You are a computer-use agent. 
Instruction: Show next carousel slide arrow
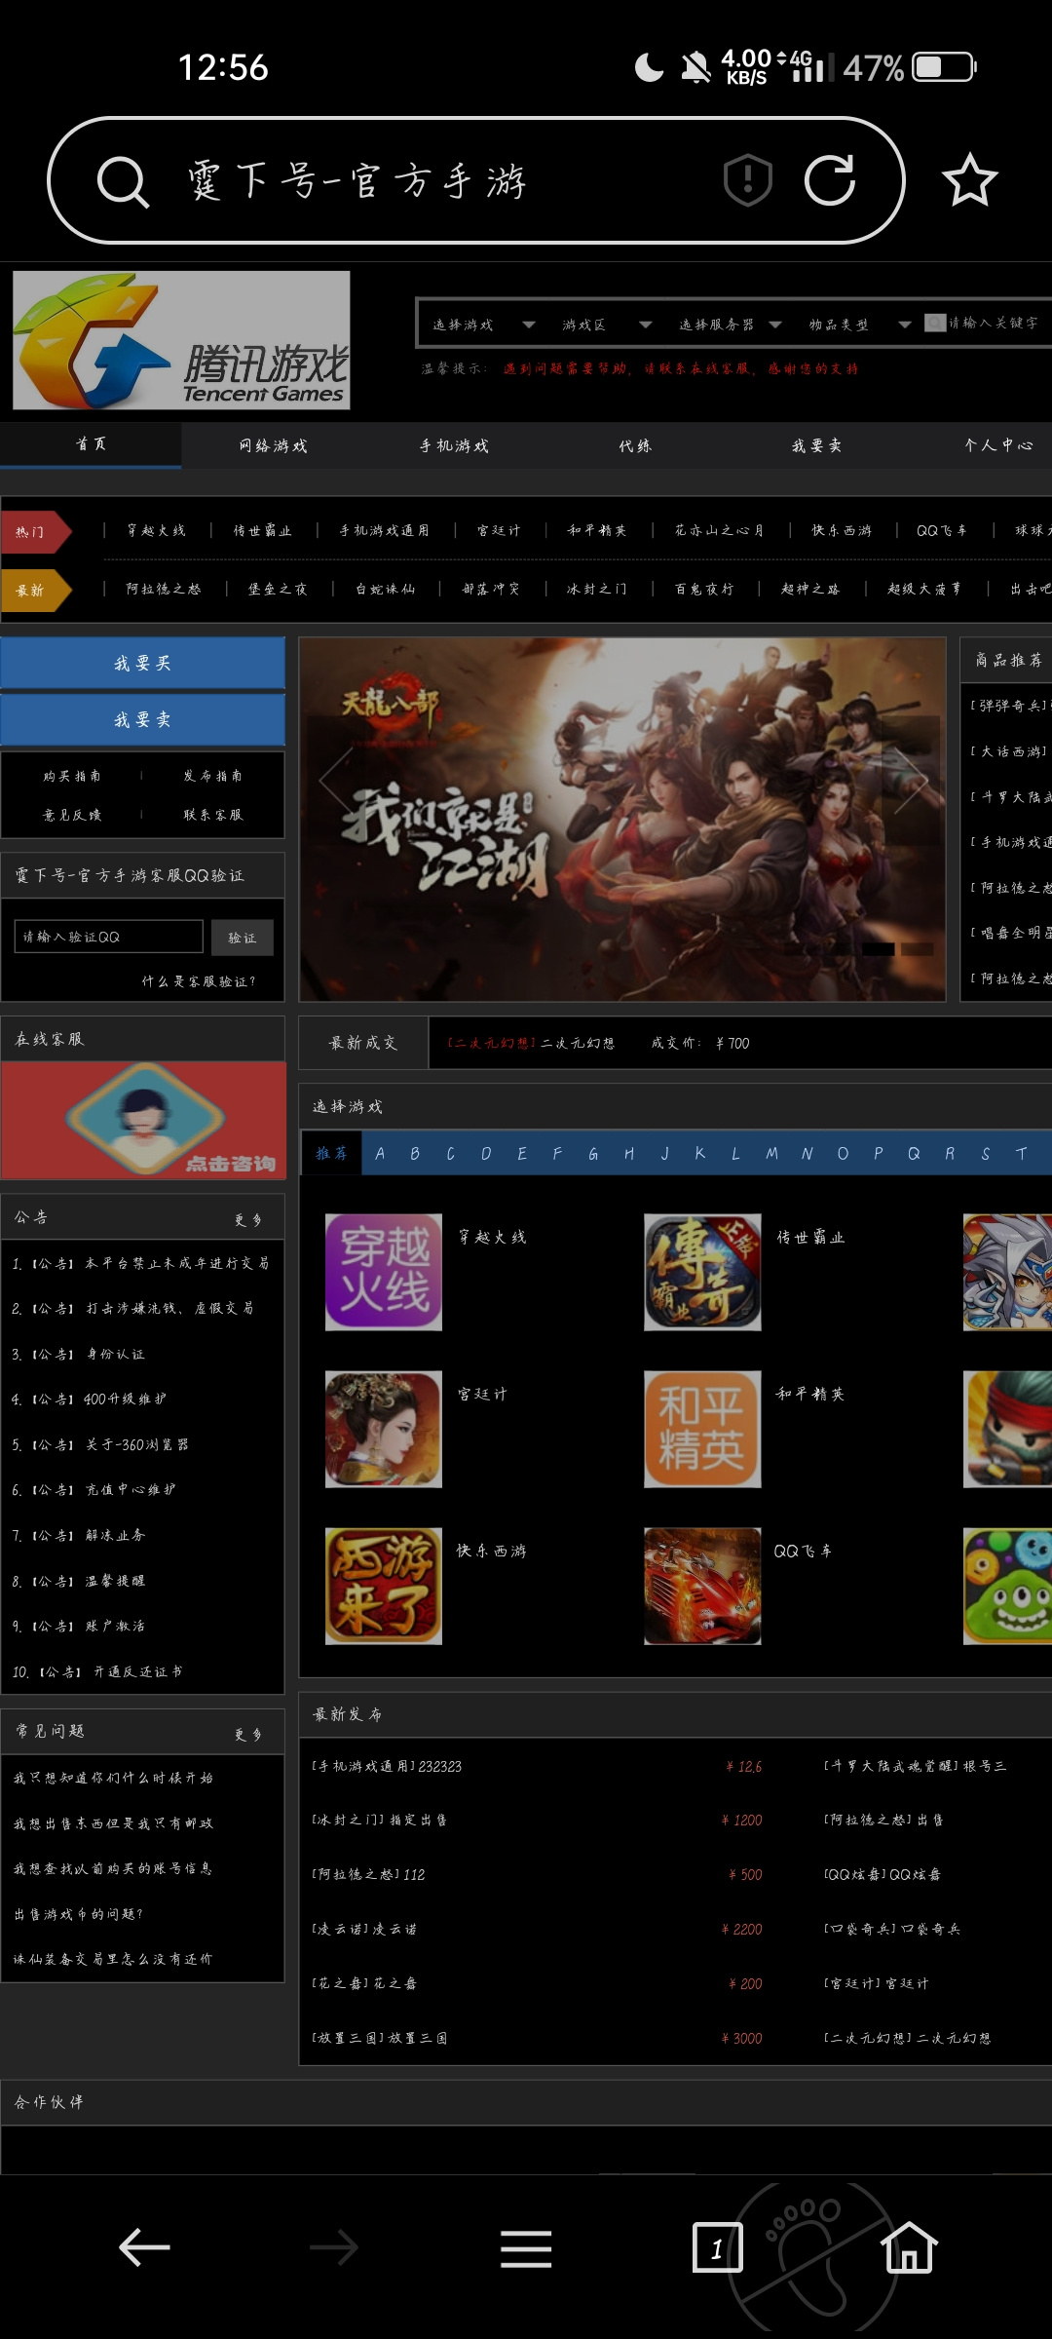pos(911,780)
